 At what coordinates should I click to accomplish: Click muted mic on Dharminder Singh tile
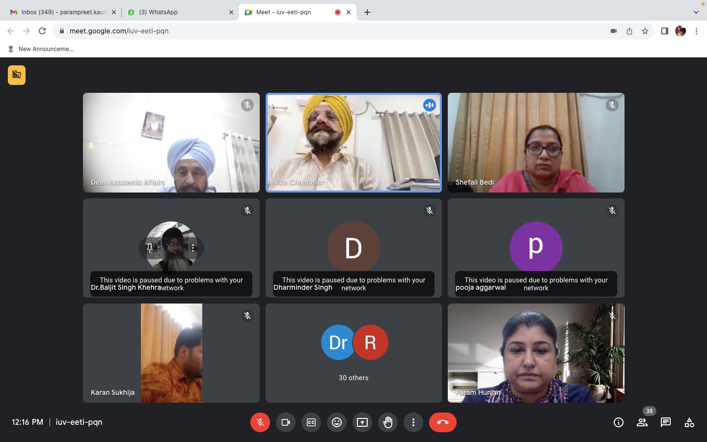click(430, 211)
